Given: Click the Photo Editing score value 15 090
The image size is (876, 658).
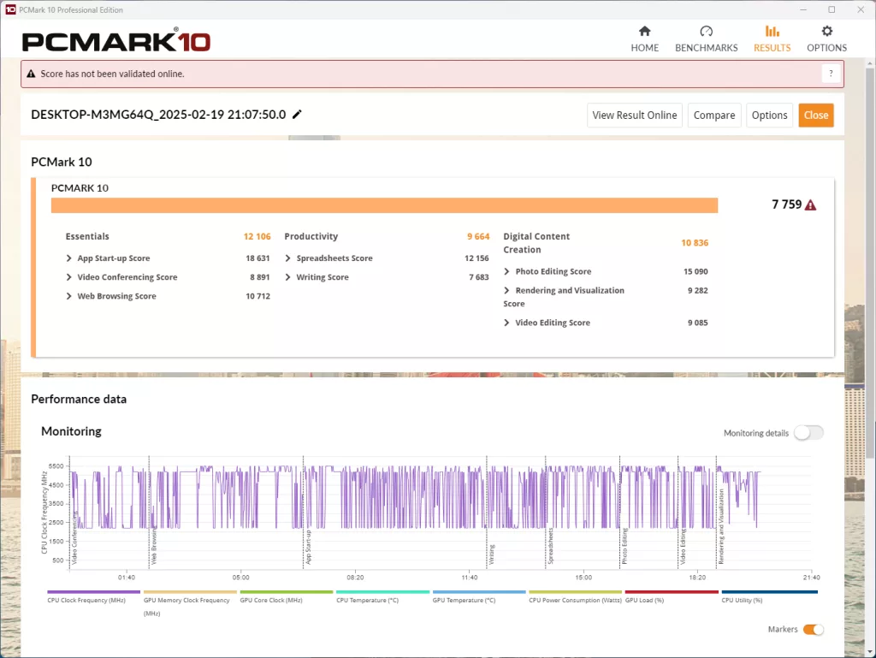Looking at the screenshot, I should pyautogui.click(x=695, y=271).
